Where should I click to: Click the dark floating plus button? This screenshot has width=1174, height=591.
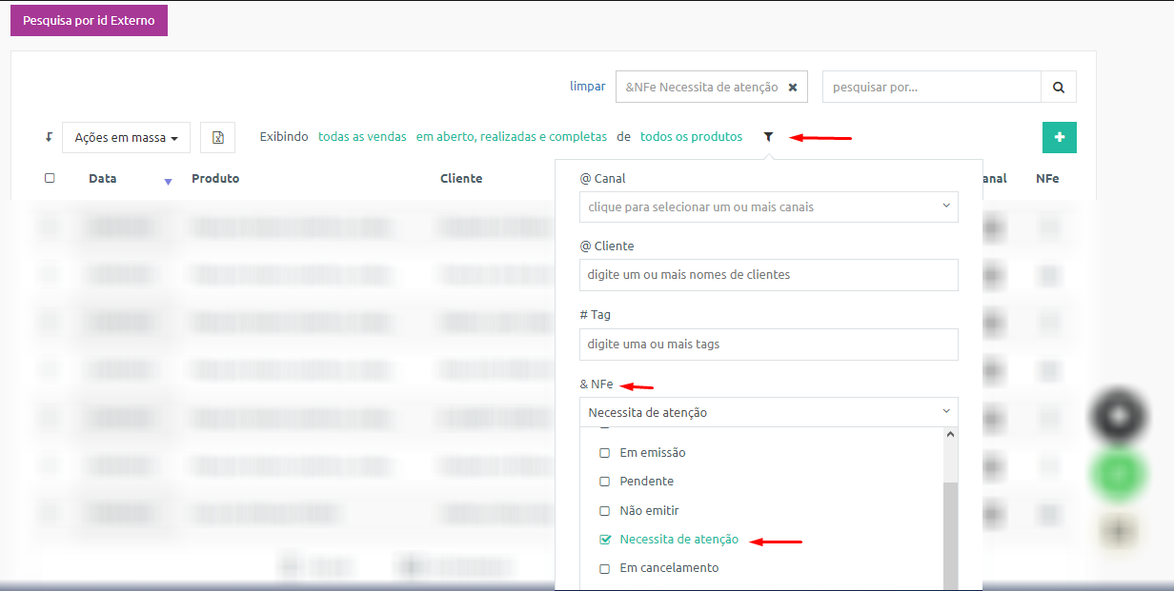(x=1119, y=417)
